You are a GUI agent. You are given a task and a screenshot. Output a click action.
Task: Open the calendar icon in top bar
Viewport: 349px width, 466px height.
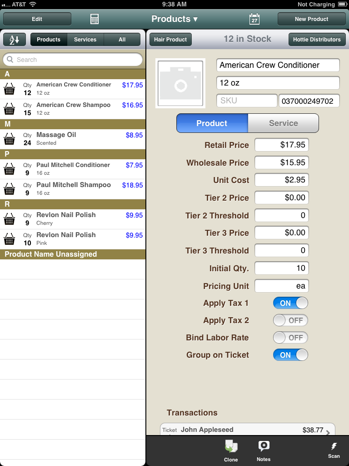254,19
